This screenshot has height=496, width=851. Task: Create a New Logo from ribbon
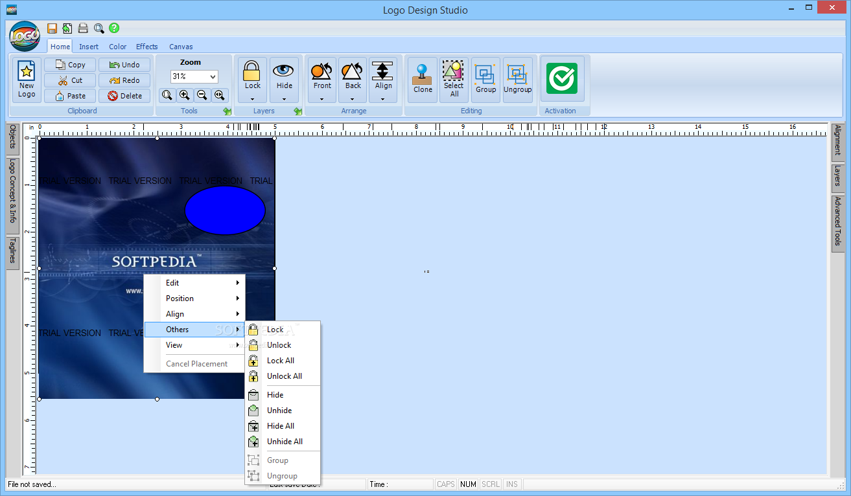click(27, 80)
